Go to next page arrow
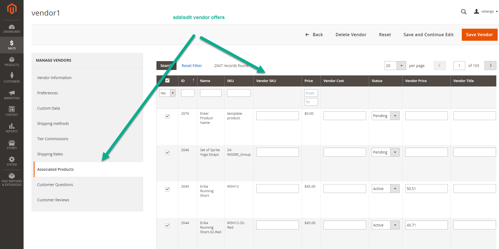499x249 pixels. pos(490,66)
